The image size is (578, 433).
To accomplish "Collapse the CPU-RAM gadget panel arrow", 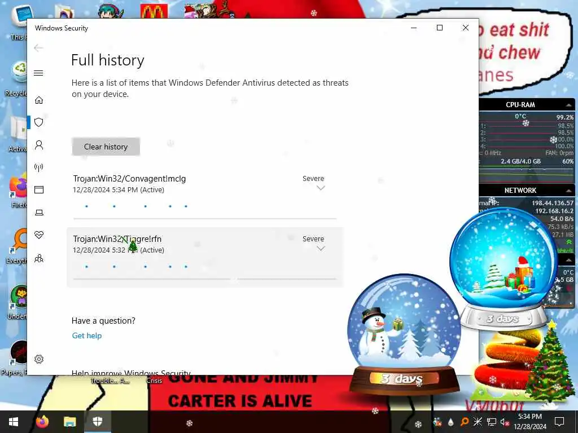I will coord(569,105).
